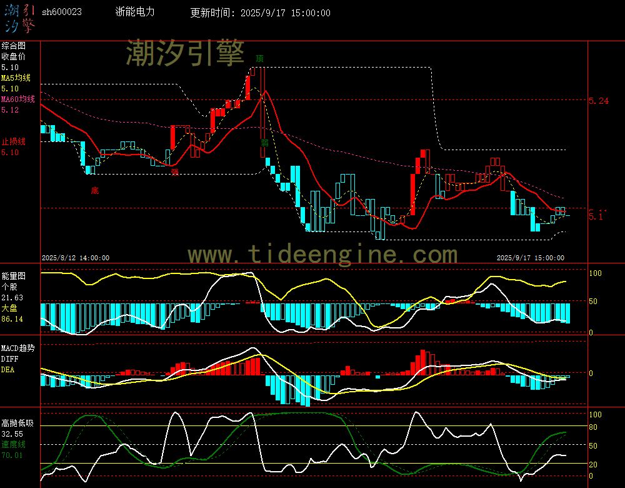
Task: Click the start date 2025/8/12 14:00:00
Action: point(76,258)
